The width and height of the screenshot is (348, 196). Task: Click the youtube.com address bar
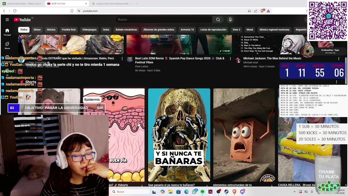(163, 11)
